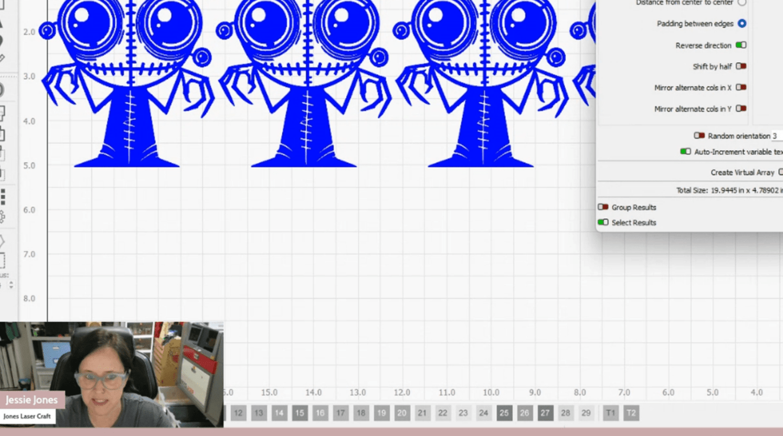Image resolution: width=783 pixels, height=436 pixels.
Task: Enable the Shift by half toggle
Action: (x=741, y=67)
